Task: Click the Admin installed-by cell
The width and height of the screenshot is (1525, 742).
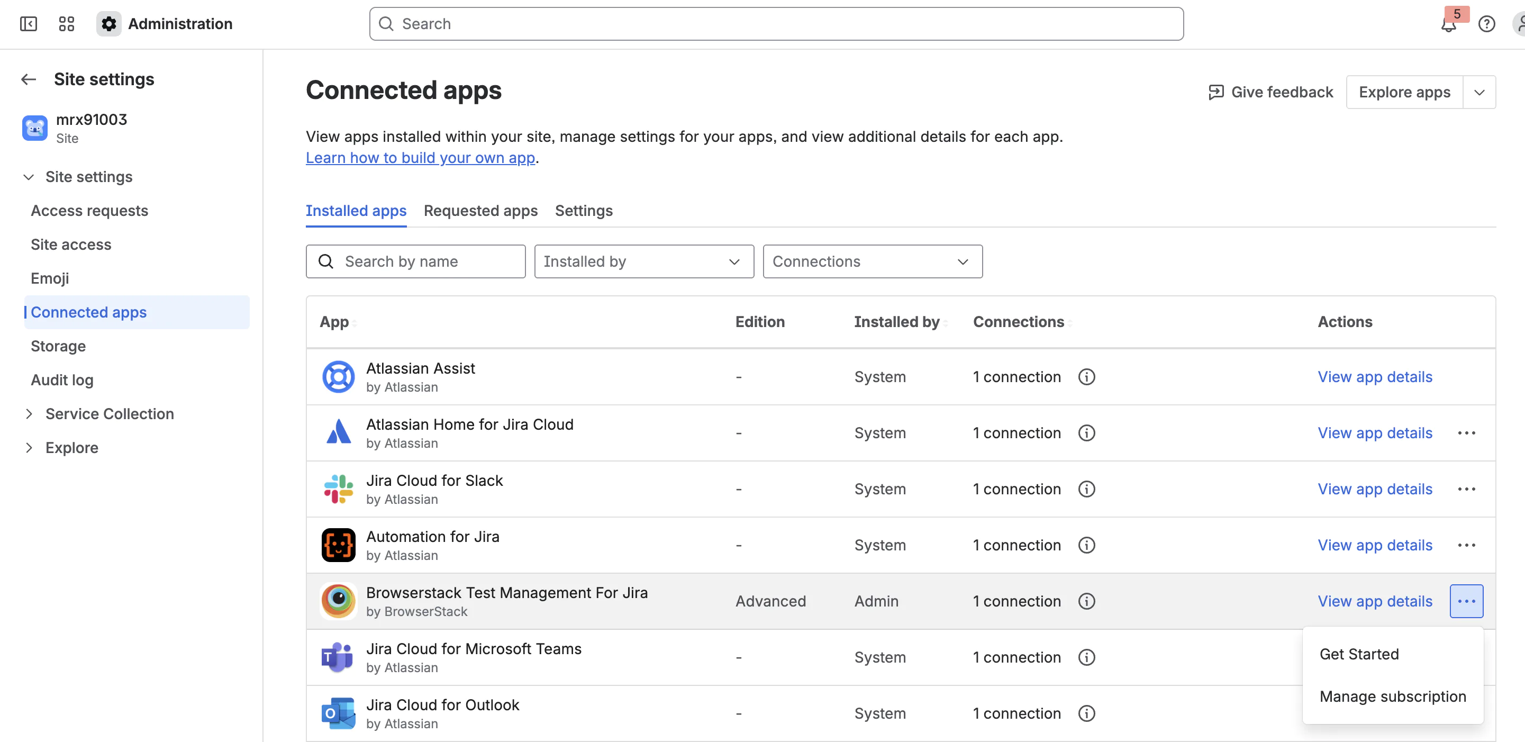Action: click(876, 602)
